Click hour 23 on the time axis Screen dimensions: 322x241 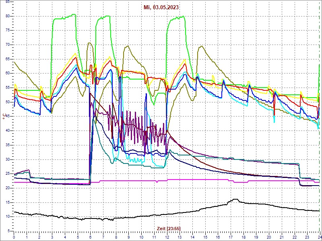coord(307,237)
